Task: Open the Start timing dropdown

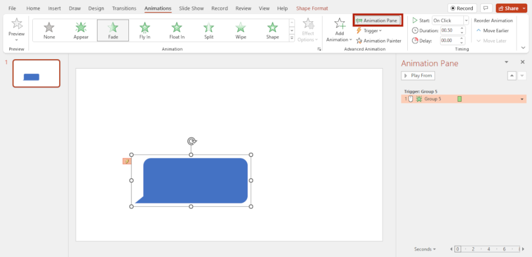Action: coord(465,20)
